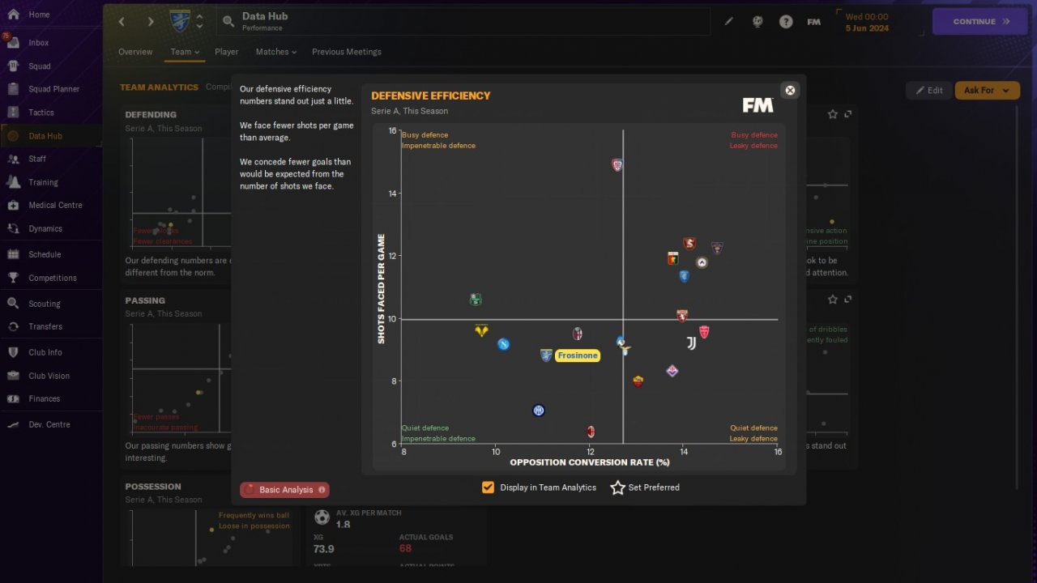Image resolution: width=1037 pixels, height=583 pixels.
Task: Untick Display in Team Analytics checkbox
Action: pyautogui.click(x=488, y=487)
